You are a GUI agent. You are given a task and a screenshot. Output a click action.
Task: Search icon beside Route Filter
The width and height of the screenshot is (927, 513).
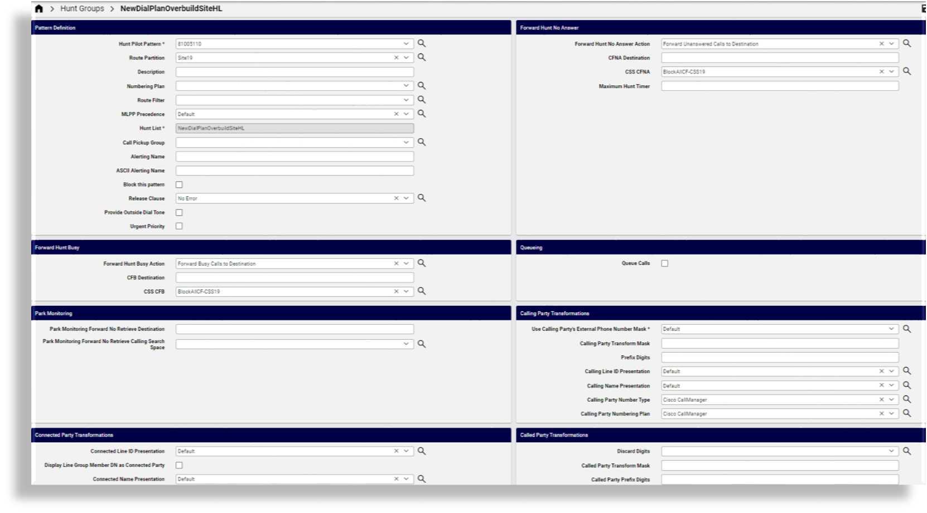click(422, 100)
